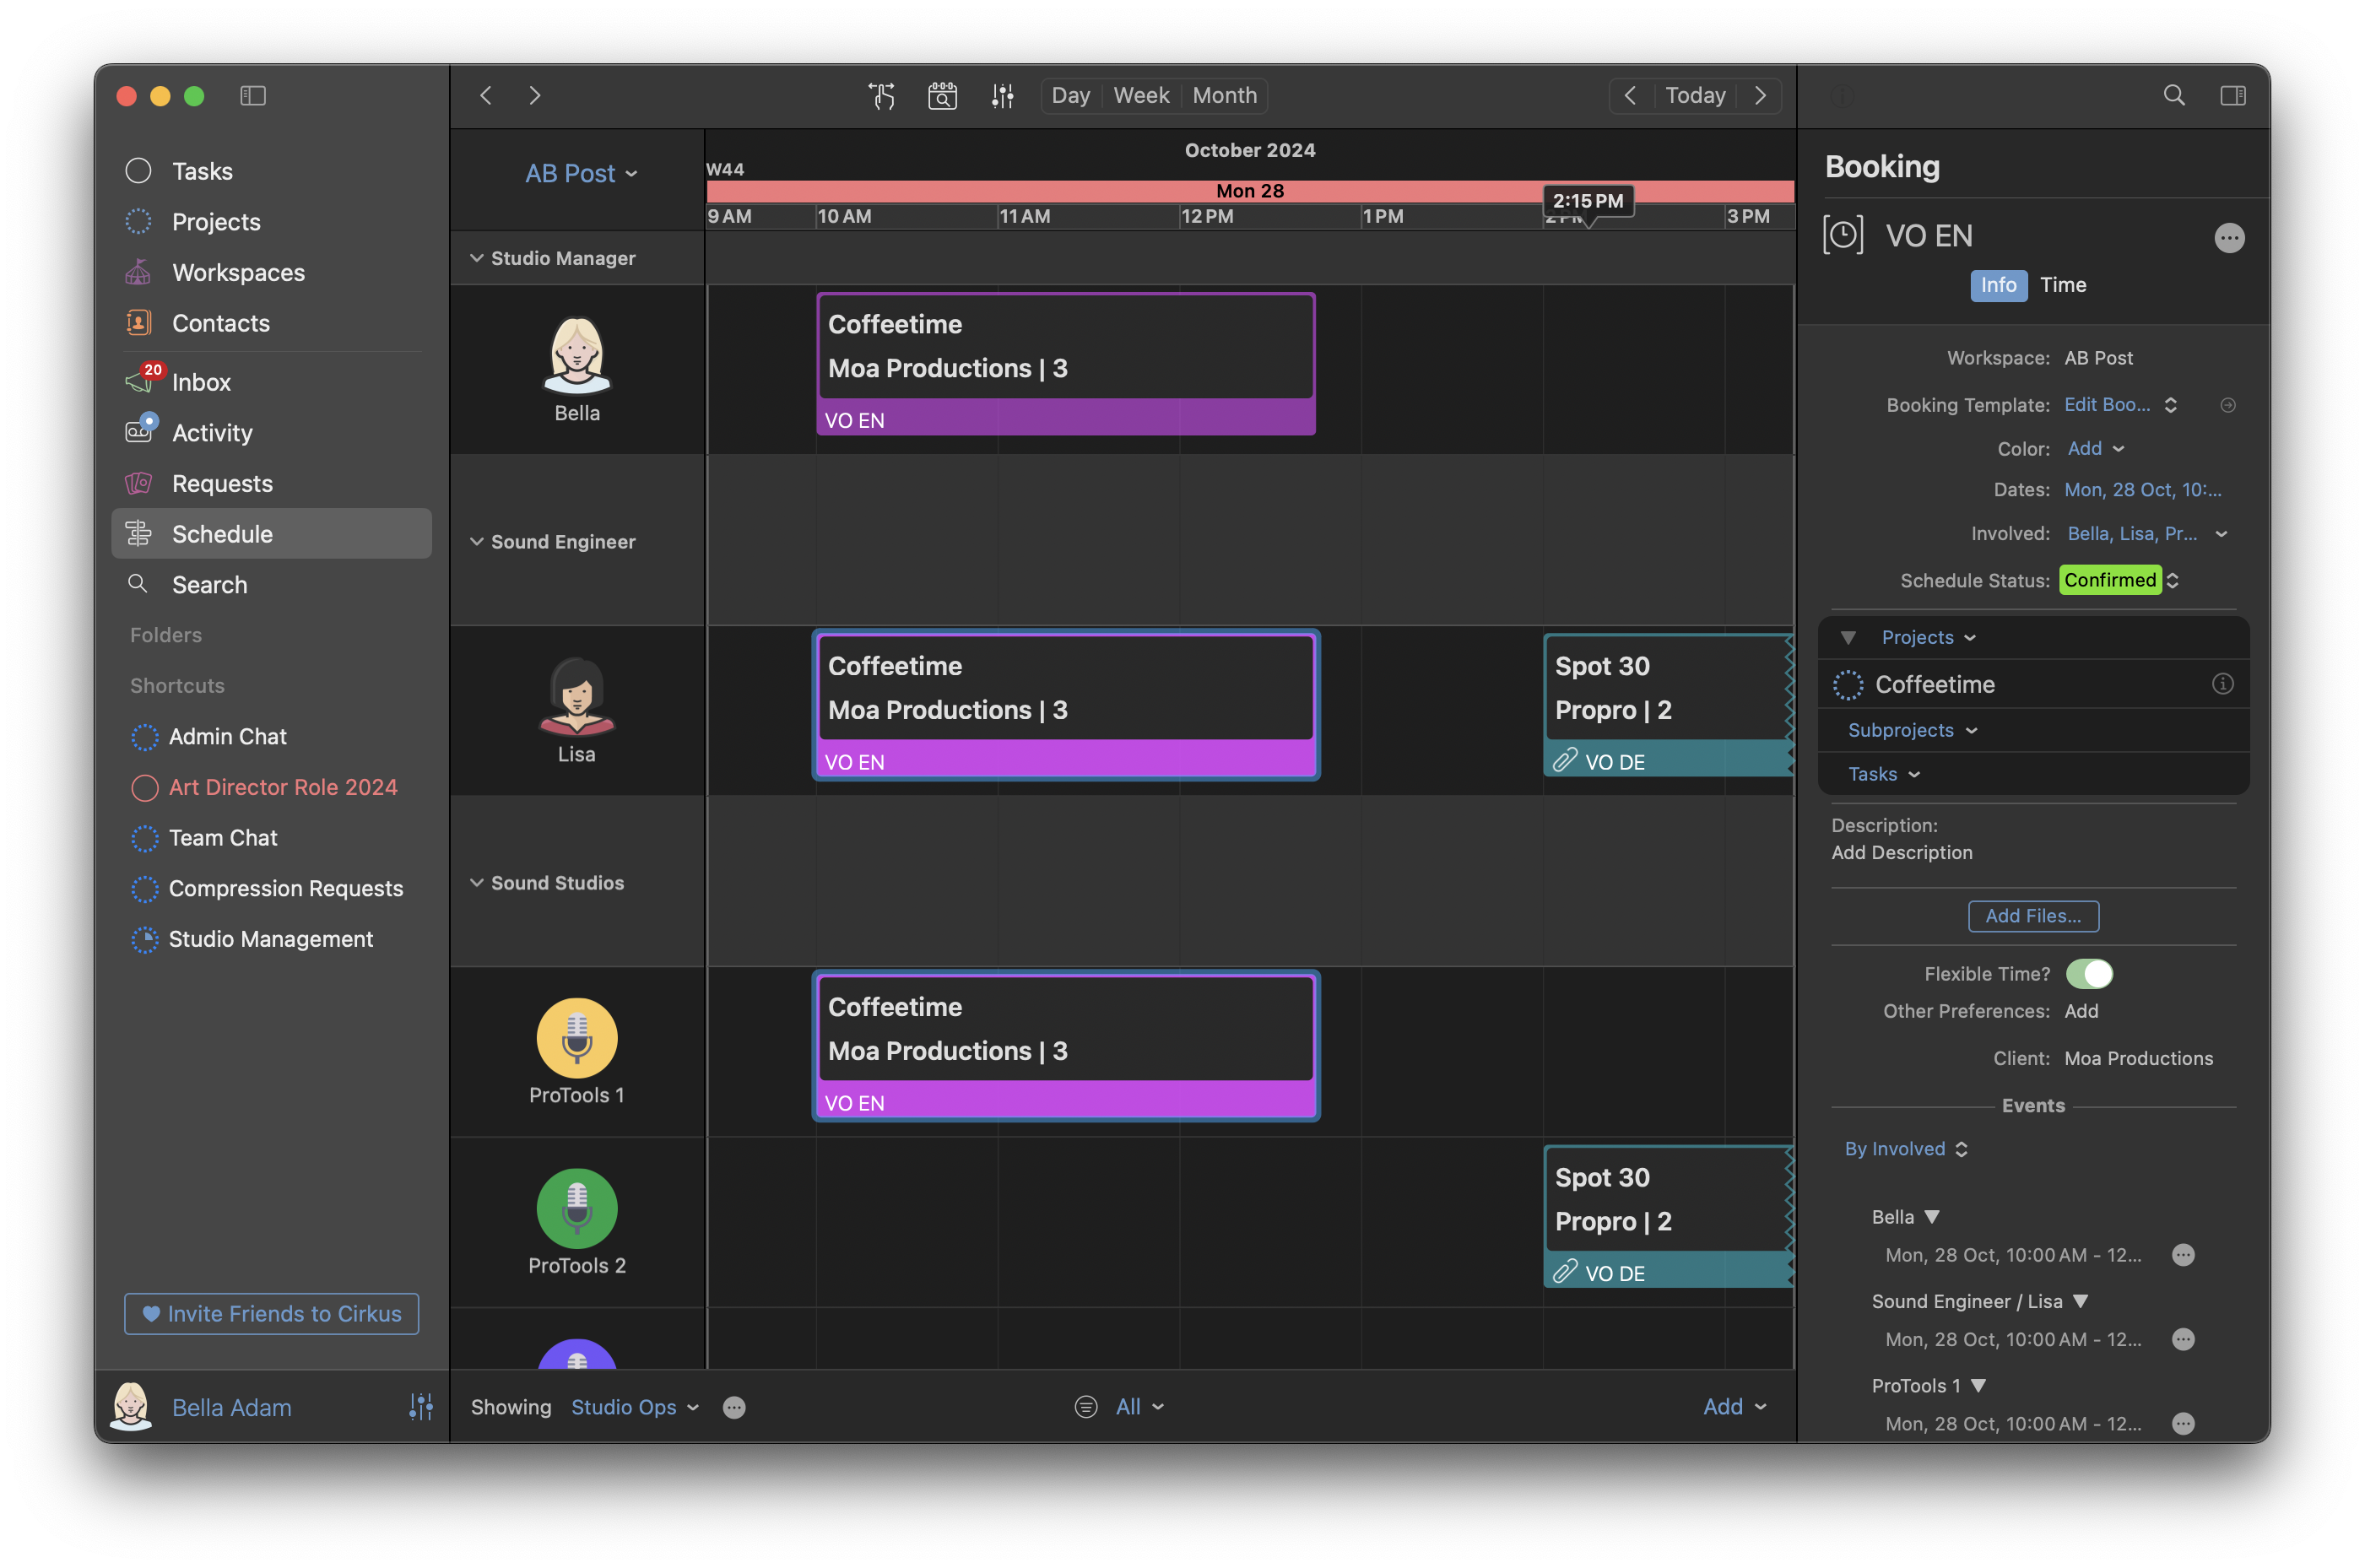Click the magnifier search icon top right

[2173, 96]
